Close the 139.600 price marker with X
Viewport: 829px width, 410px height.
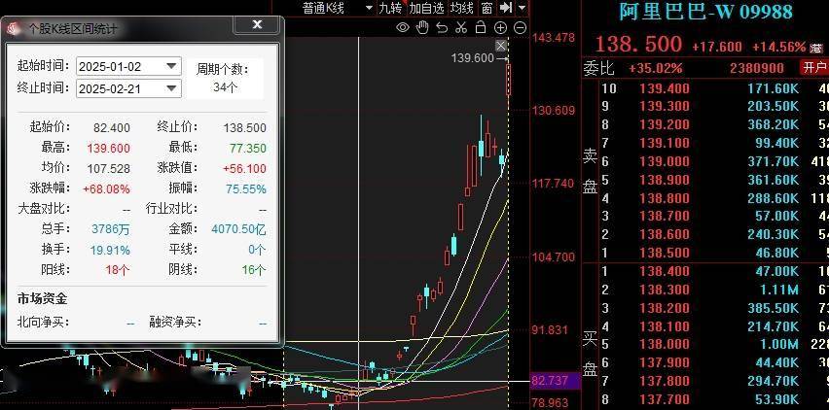(501, 46)
